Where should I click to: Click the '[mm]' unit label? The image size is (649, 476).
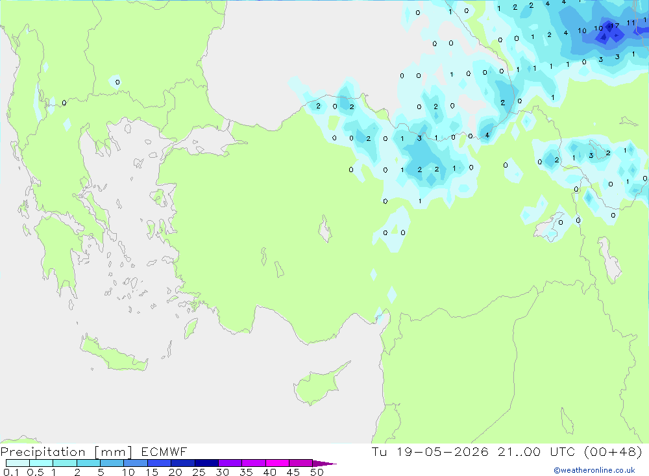pos(114,452)
